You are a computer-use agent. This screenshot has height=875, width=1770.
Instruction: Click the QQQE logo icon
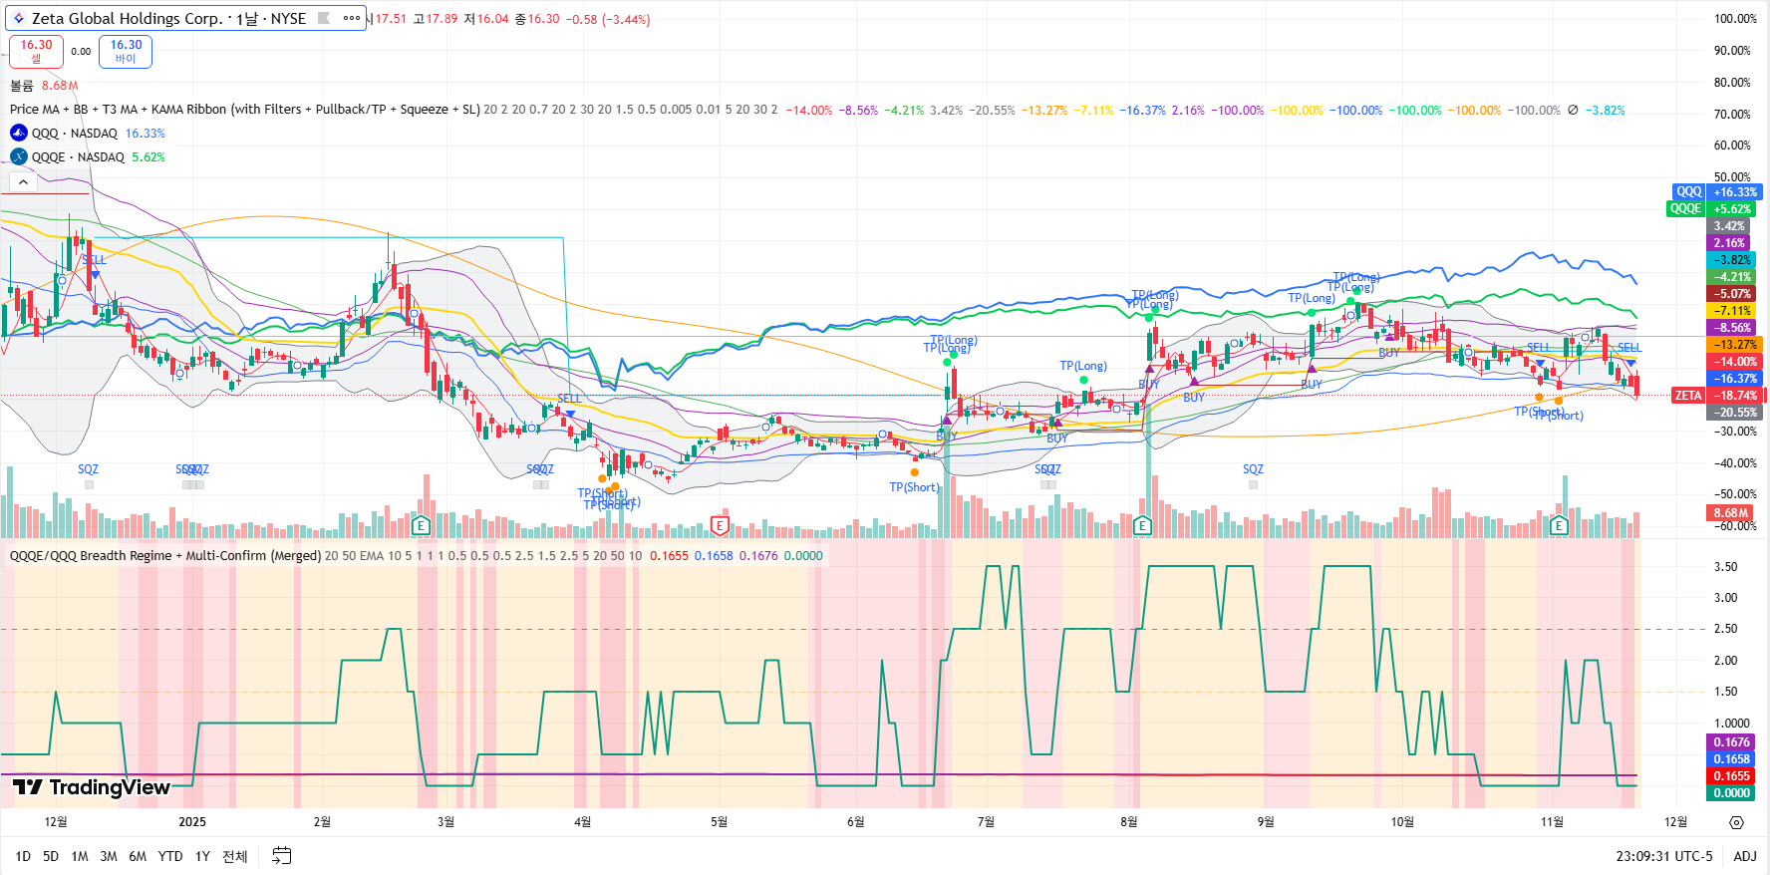point(19,156)
